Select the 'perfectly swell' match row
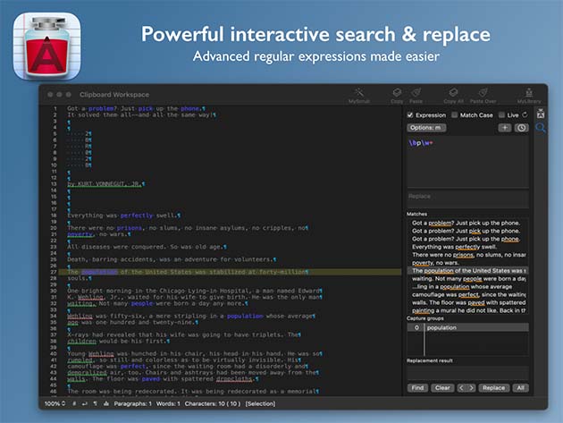This screenshot has height=423, width=563. pos(466,247)
